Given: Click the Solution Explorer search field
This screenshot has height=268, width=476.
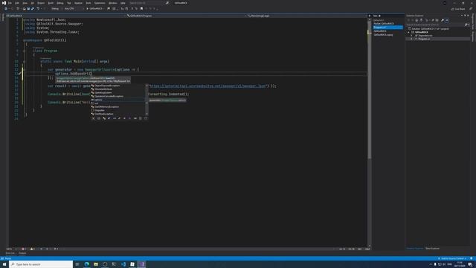Looking at the screenshot, I should [x=436, y=25].
